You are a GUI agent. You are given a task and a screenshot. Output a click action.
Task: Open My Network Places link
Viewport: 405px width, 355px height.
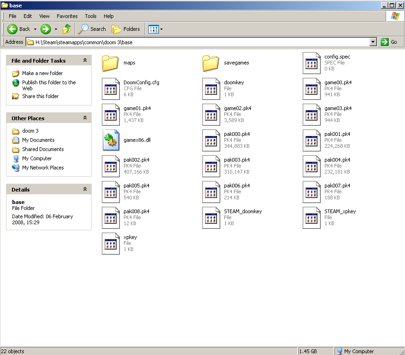pyautogui.click(x=43, y=168)
